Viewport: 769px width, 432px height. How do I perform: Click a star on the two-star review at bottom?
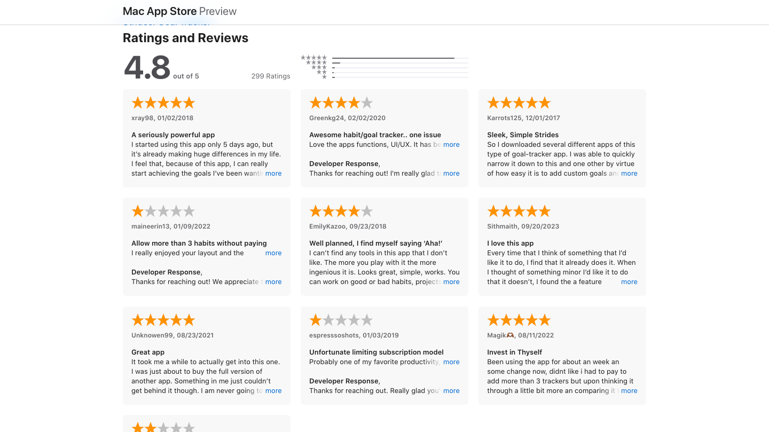click(139, 427)
